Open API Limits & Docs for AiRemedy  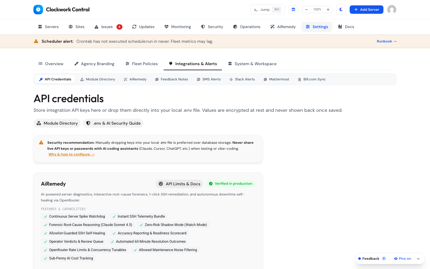pyautogui.click(x=179, y=184)
